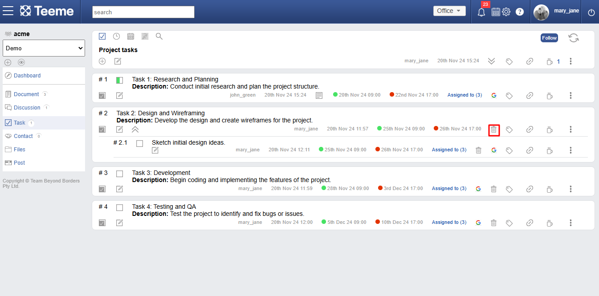This screenshot has height=296, width=599.
Task: Toggle the checkbox in Project tasks toolbar
Action: pos(102,36)
